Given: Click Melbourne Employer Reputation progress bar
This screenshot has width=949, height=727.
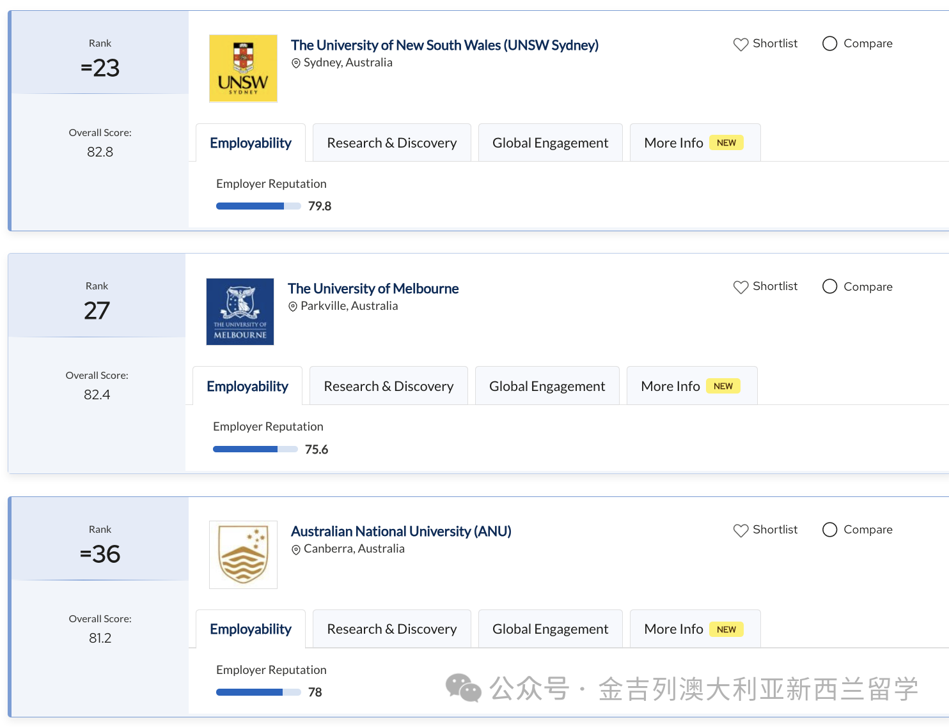Looking at the screenshot, I should [x=255, y=449].
